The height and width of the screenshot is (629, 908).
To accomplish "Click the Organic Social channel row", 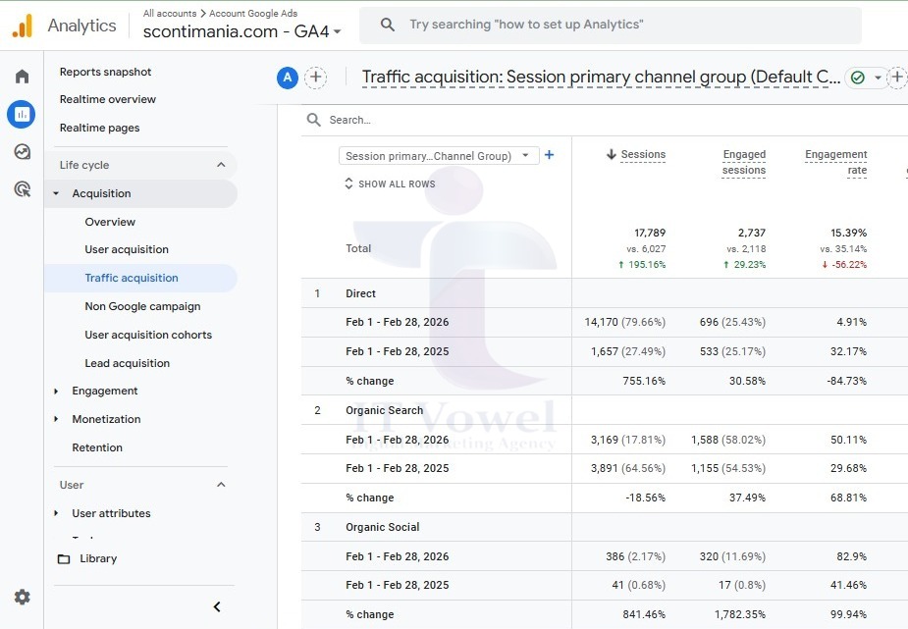I will pos(605,527).
